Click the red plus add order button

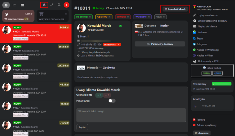pos(66,5)
